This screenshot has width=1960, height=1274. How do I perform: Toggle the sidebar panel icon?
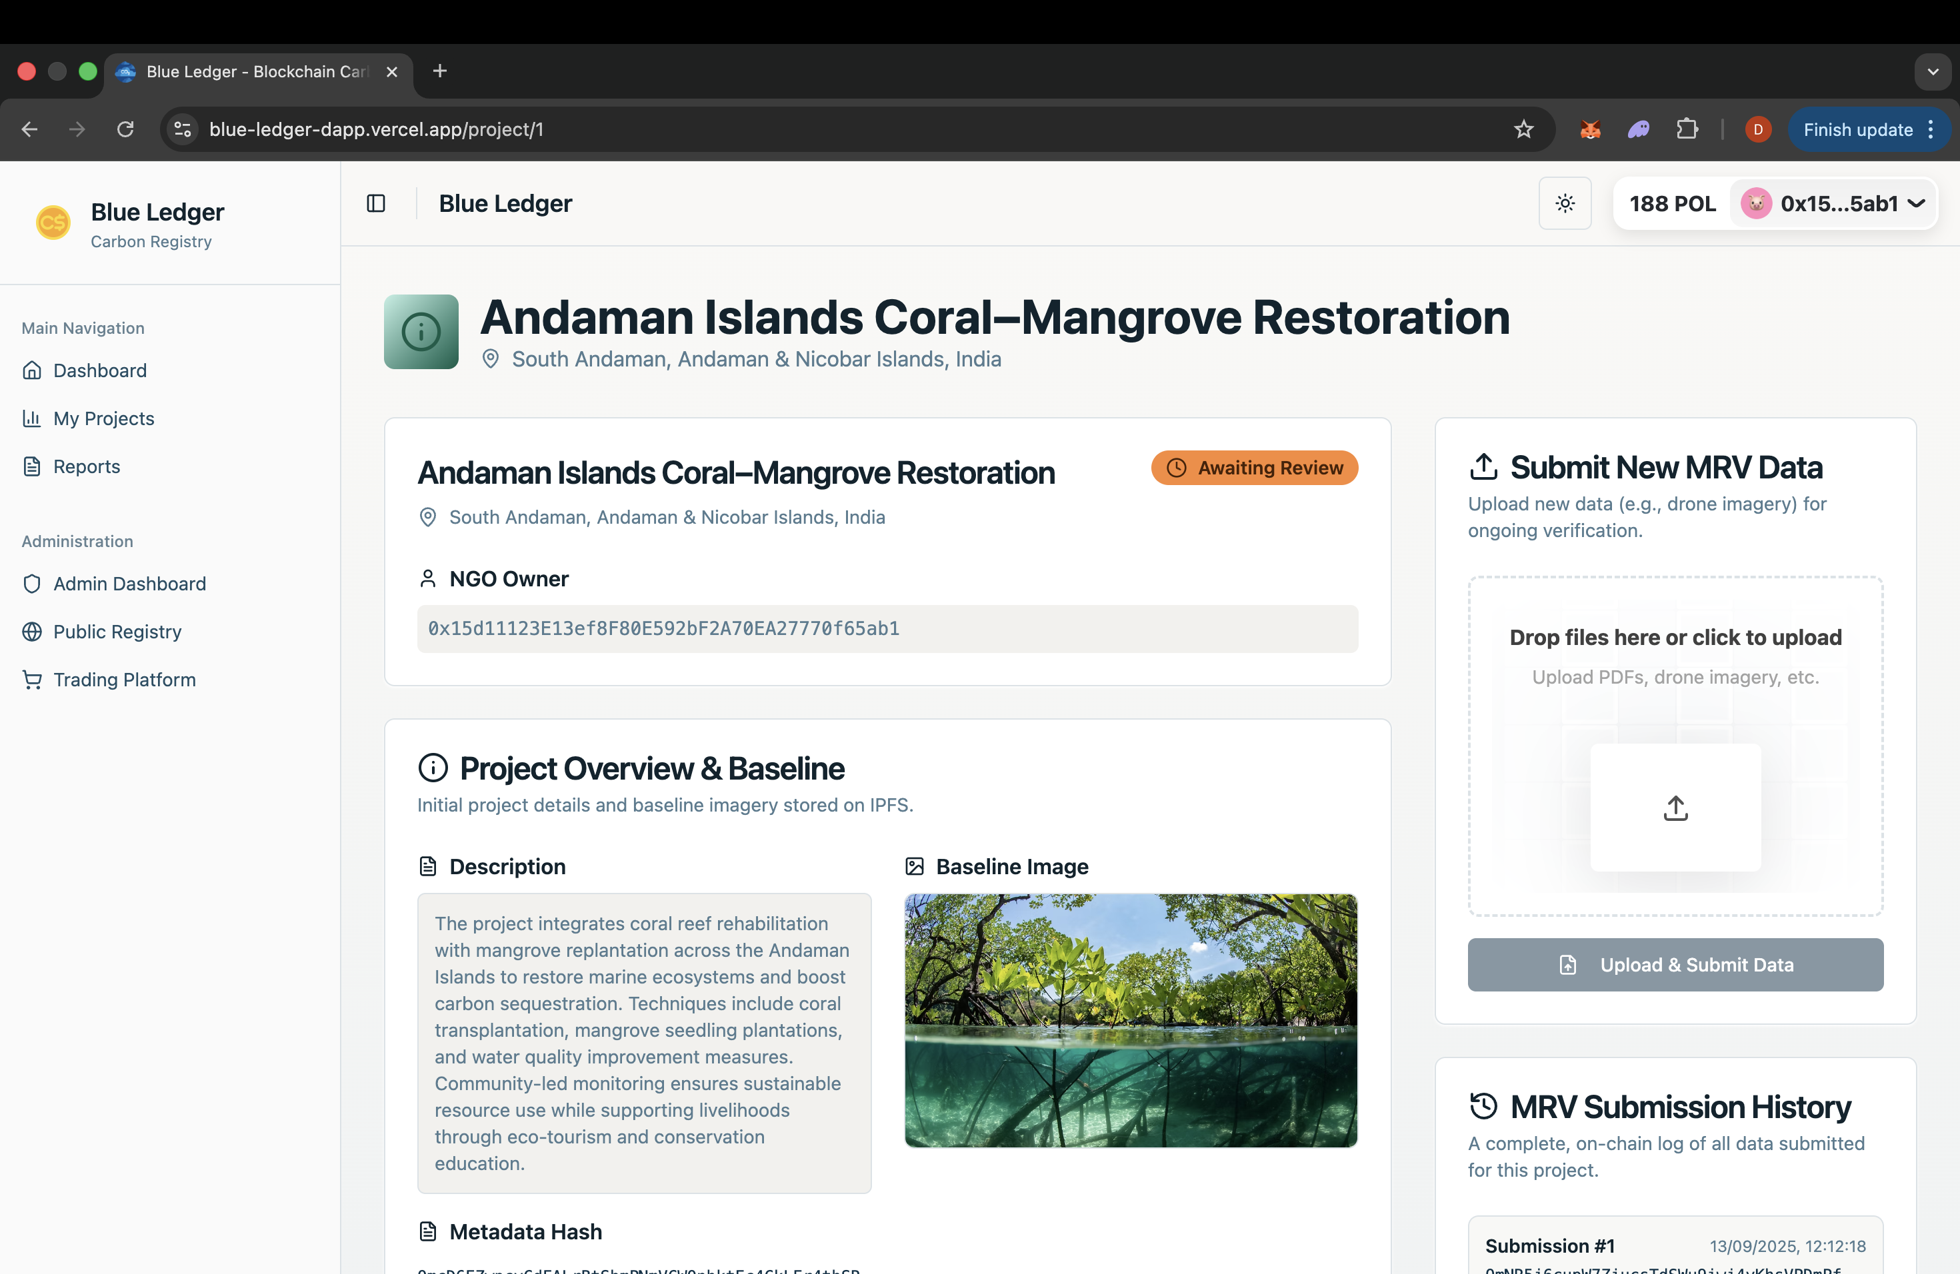click(x=375, y=203)
